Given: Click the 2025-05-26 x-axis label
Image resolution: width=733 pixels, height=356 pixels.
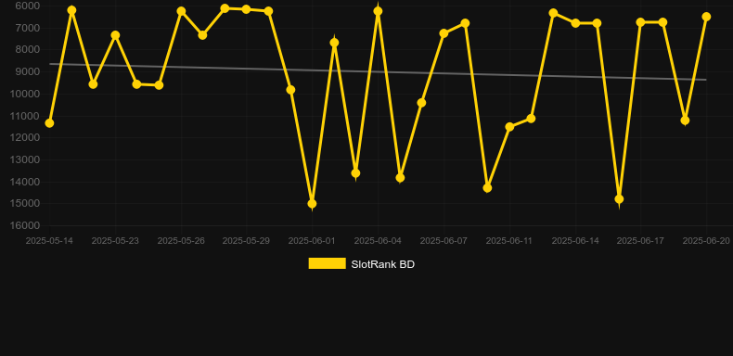Looking at the screenshot, I should click(181, 241).
